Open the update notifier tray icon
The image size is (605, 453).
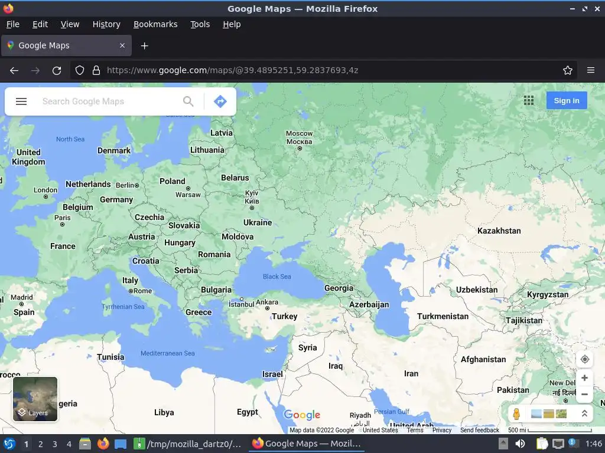tap(573, 443)
